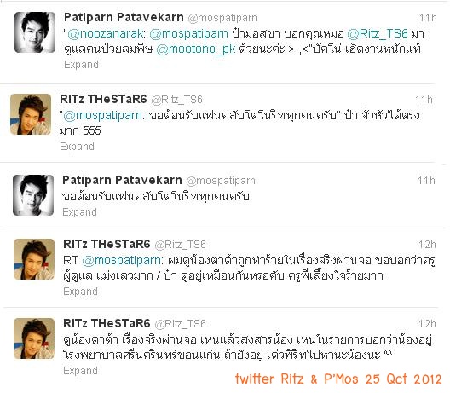This screenshot has width=450, height=393.
Task: Expand the RT @mospatiparn tweet
Action: 80,292
